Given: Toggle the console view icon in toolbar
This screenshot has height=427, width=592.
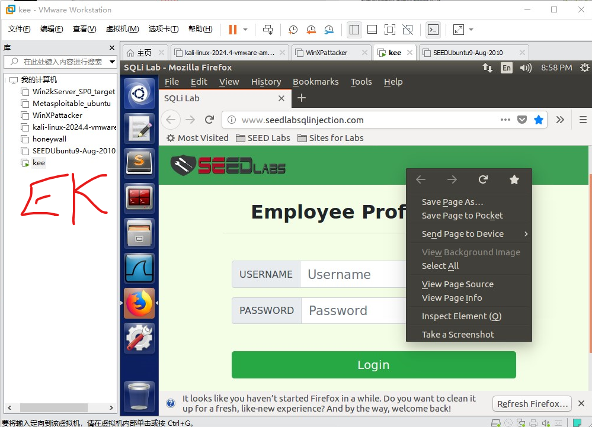Looking at the screenshot, I should coord(433,30).
